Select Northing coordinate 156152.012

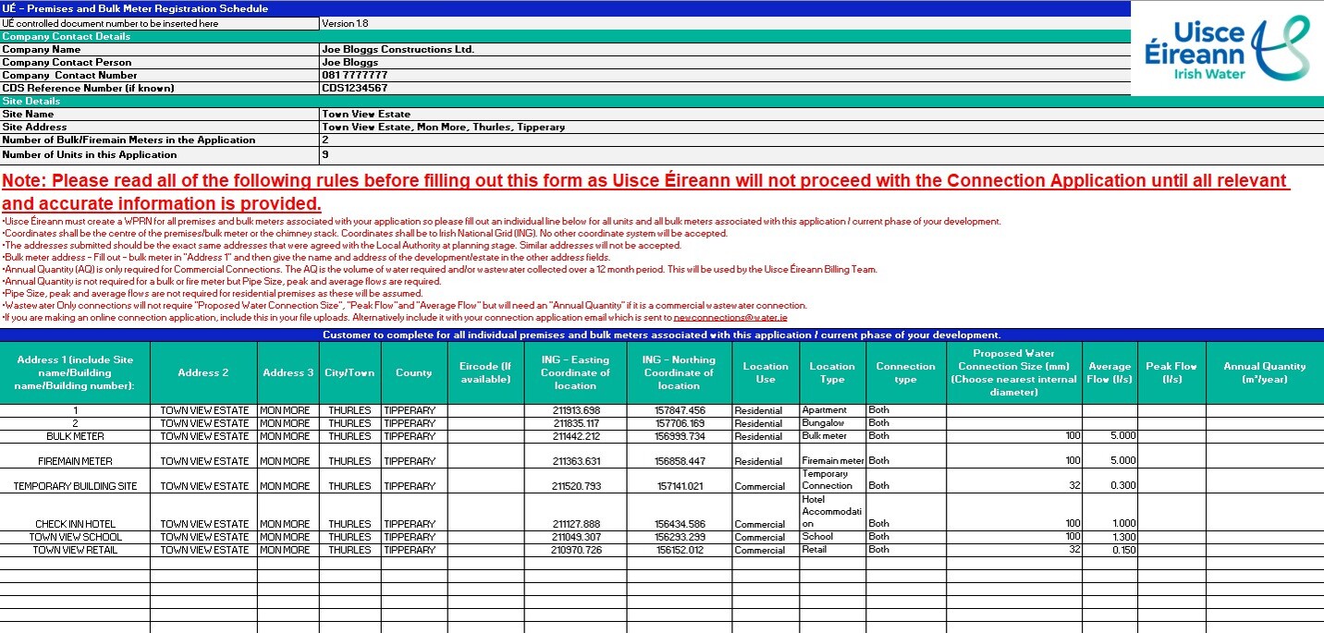679,550
